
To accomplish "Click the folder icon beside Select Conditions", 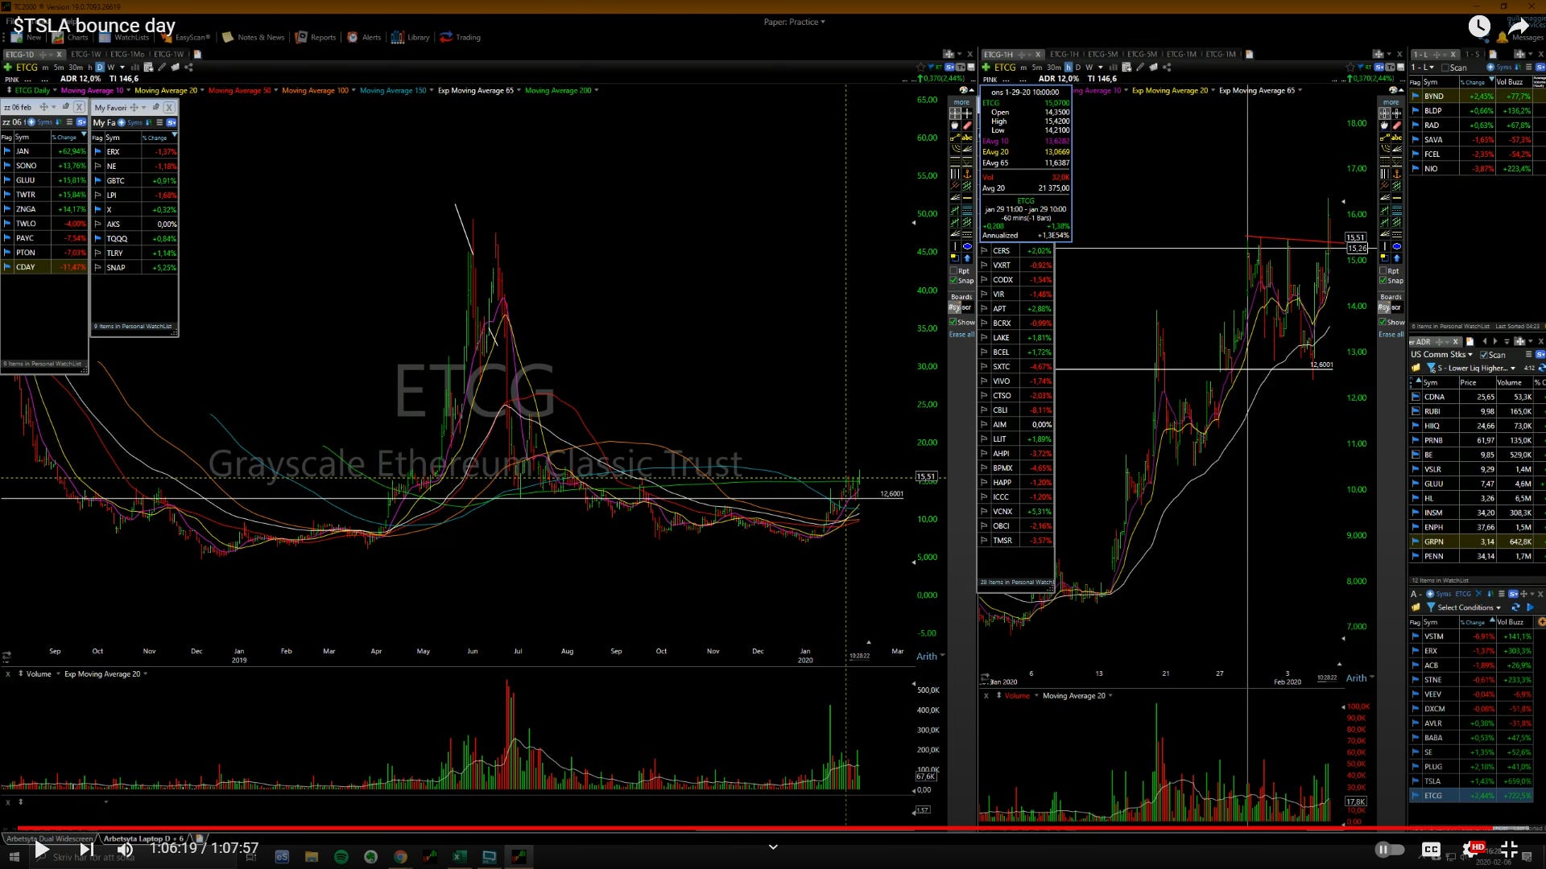I will click(1416, 607).
